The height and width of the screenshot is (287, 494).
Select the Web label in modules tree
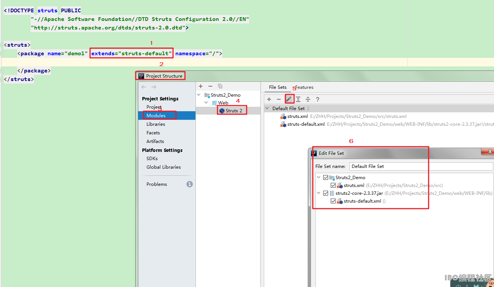point(223,103)
